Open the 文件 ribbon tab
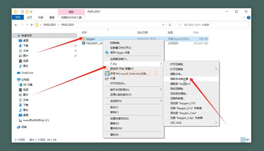264x151 pixels. pos(18,17)
